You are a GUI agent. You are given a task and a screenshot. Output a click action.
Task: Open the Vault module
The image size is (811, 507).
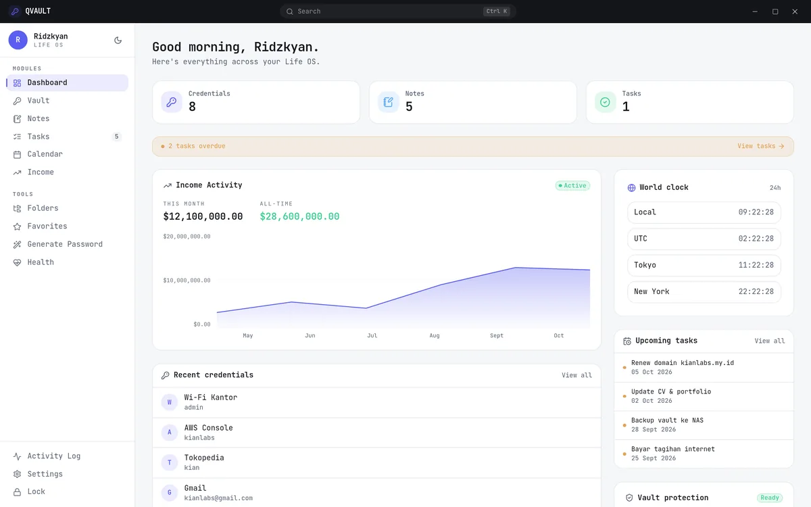[x=67, y=101]
